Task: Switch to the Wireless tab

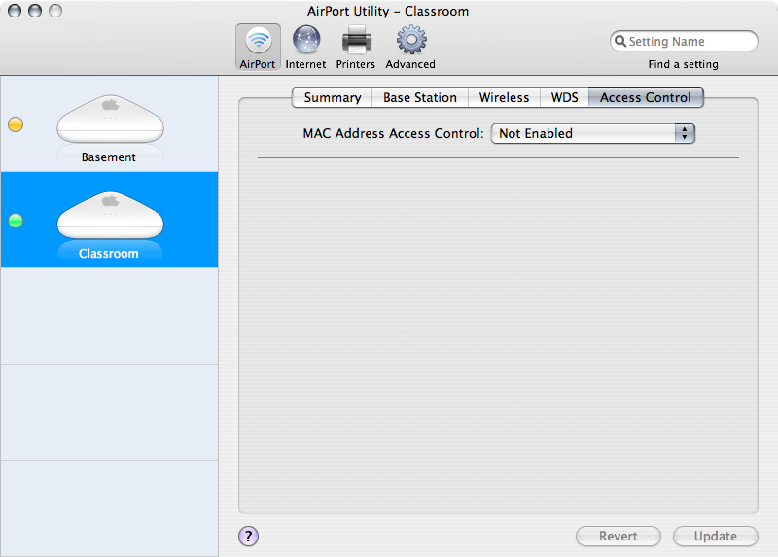Action: (504, 98)
